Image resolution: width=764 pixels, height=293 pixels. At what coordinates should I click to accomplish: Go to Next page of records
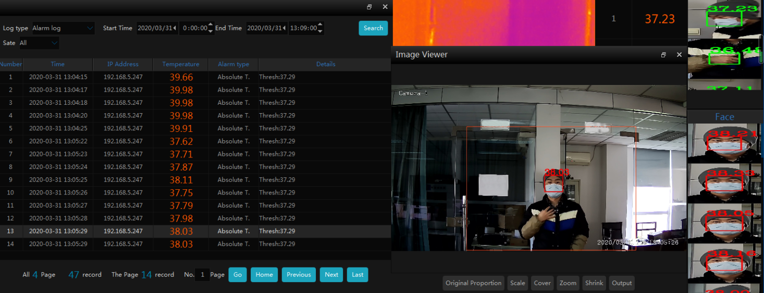click(331, 275)
